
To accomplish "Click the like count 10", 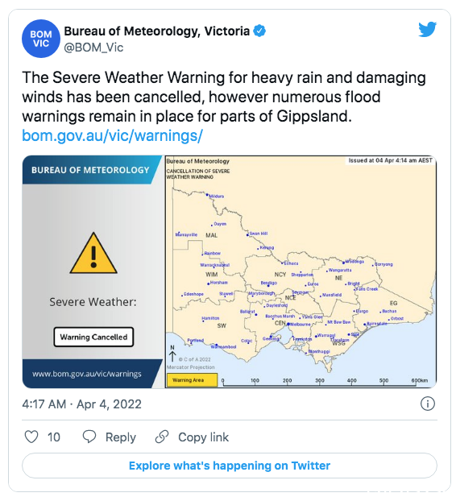I will pyautogui.click(x=54, y=437).
